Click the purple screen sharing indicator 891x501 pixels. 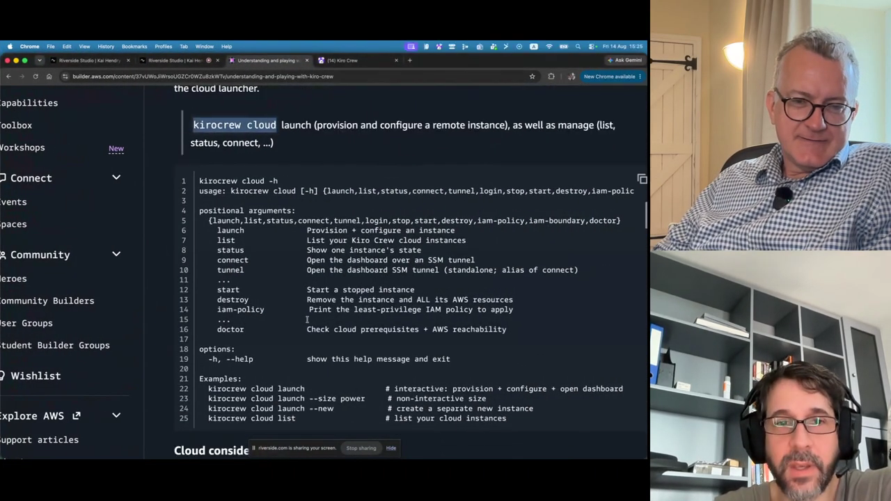pos(411,47)
